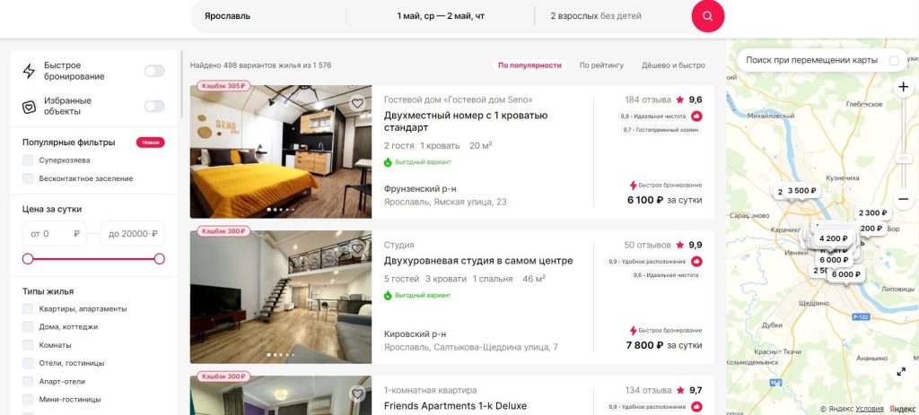Open listing Двухместный номер с 1 кроватью стандарт

coord(466,121)
